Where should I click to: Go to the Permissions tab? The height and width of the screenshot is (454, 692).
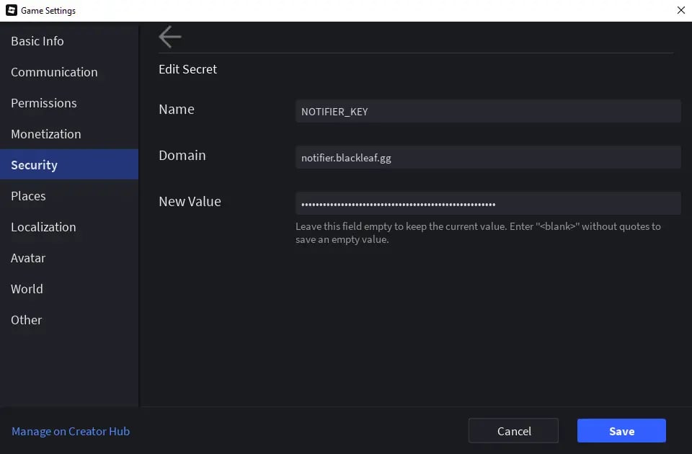(x=43, y=103)
